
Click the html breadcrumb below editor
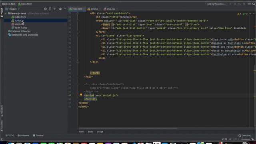(x=81, y=132)
